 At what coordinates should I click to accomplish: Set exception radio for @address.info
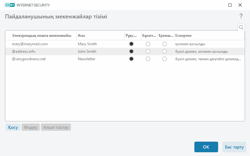[164, 51]
